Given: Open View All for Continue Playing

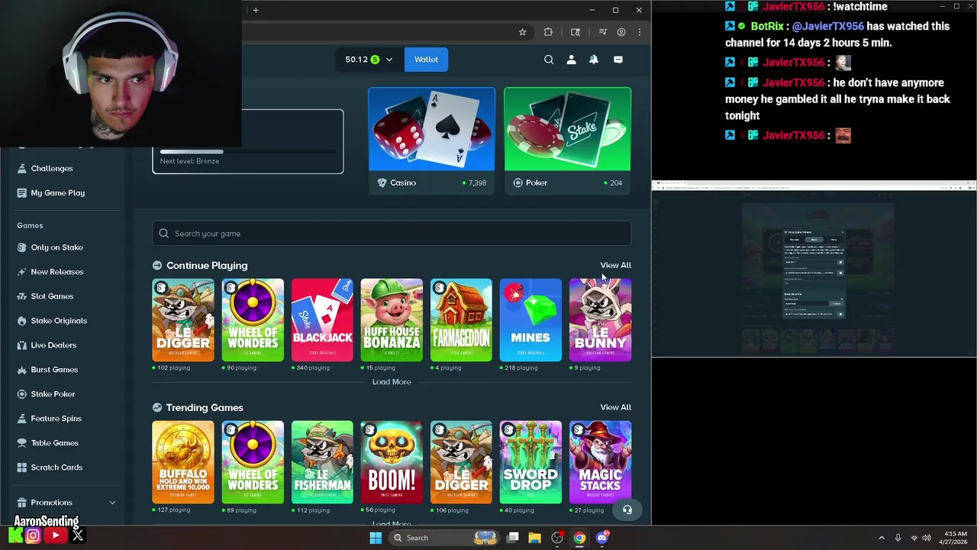Looking at the screenshot, I should pos(615,265).
